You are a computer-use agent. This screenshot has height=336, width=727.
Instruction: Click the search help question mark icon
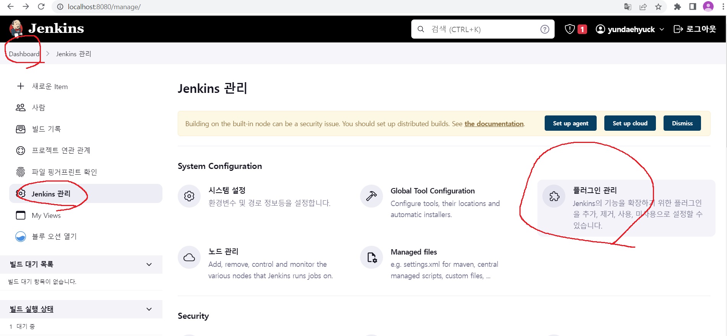tap(545, 29)
